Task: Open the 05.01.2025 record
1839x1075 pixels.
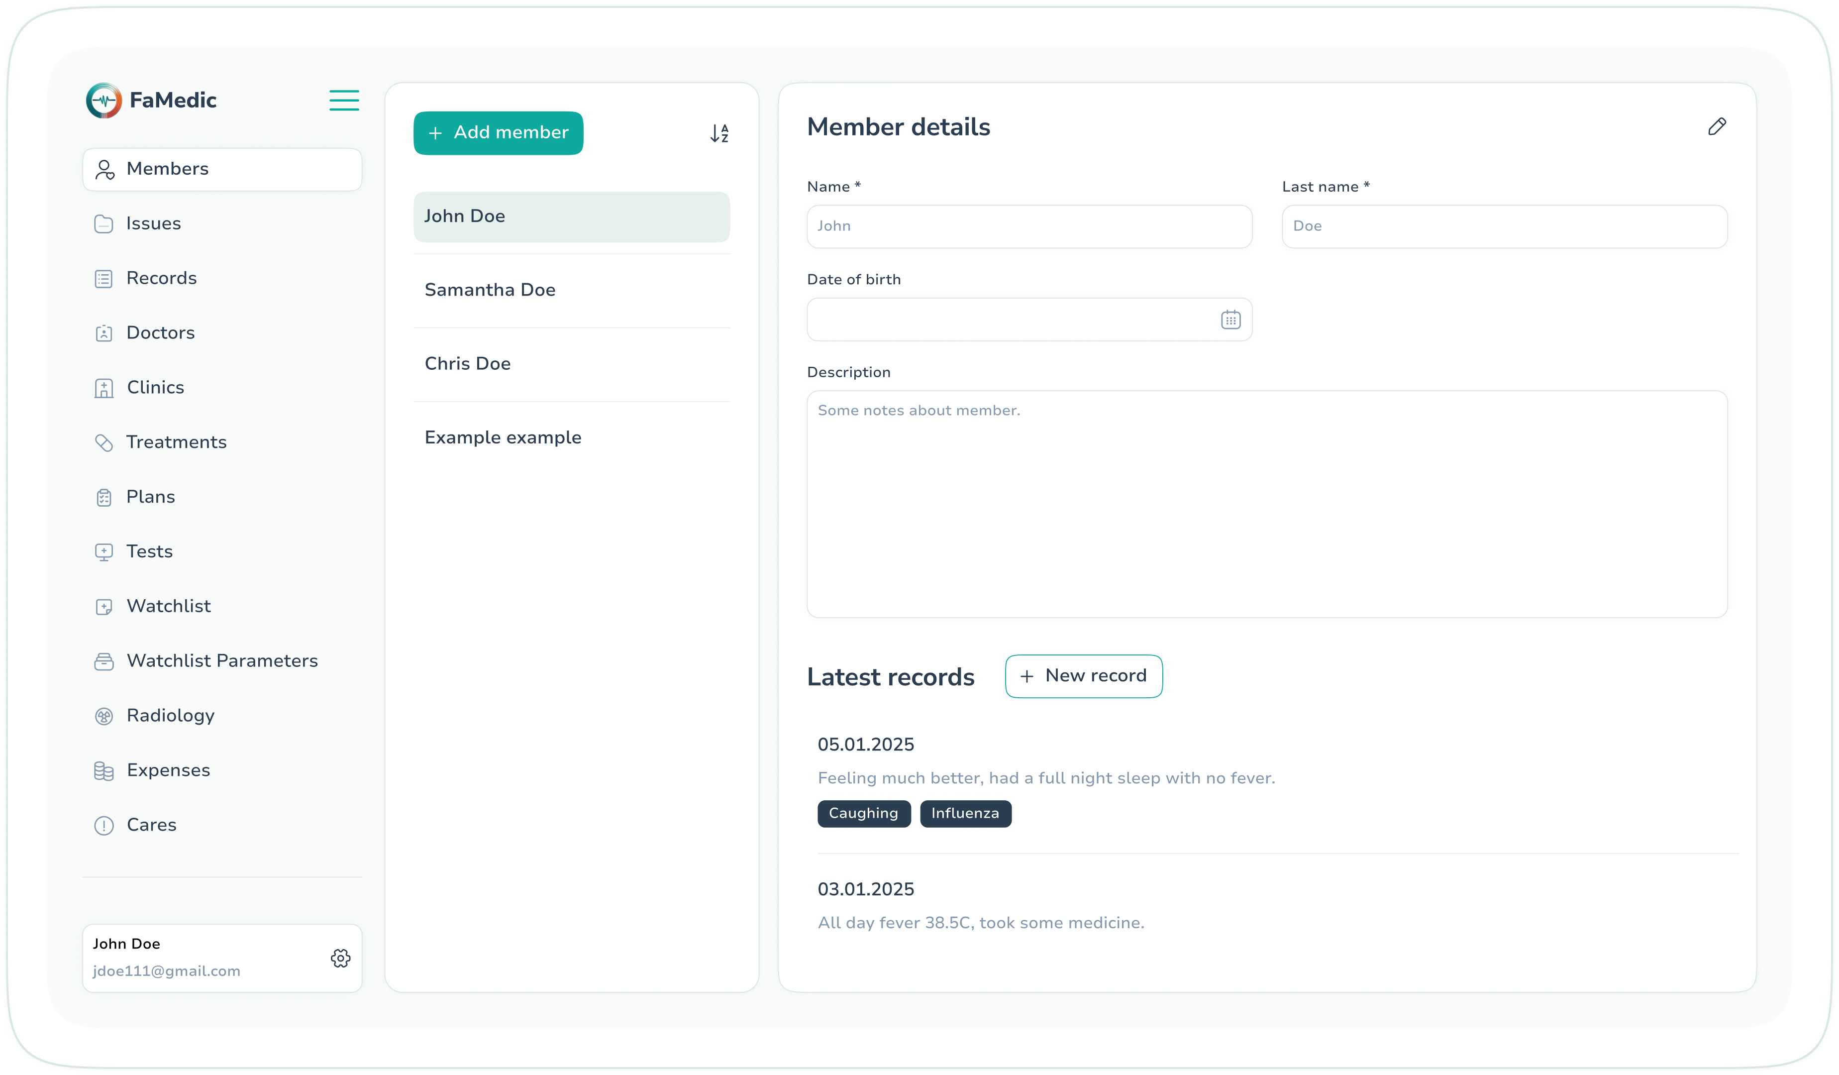Action: [x=865, y=745]
